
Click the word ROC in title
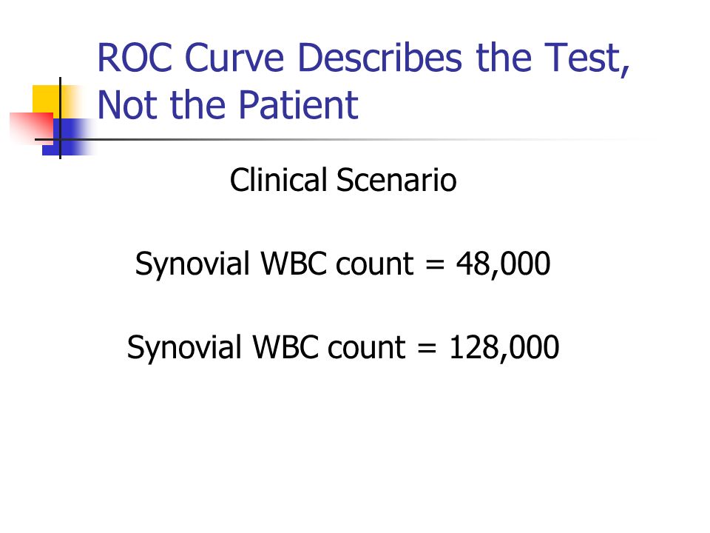click(135, 58)
